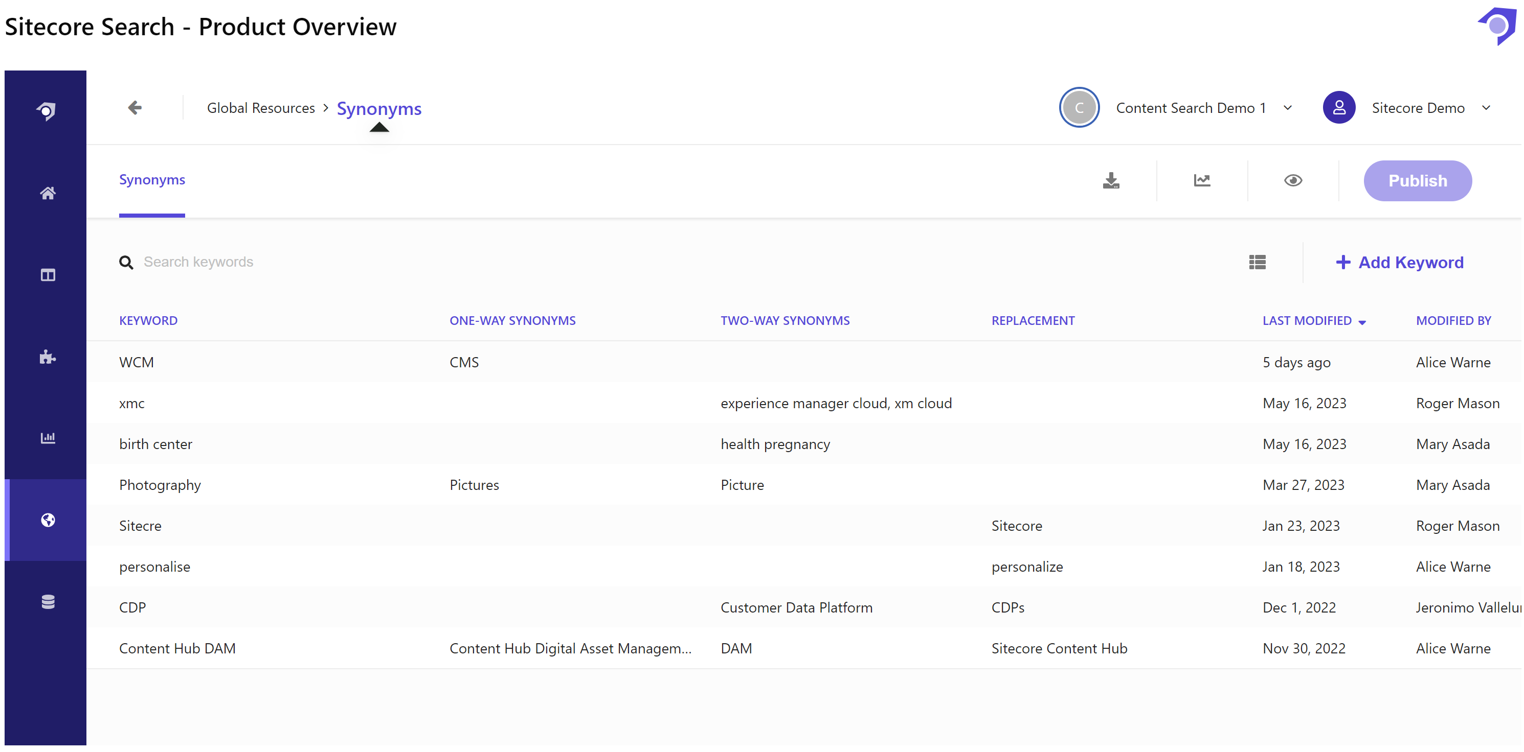
Task: Expand the Content Search Demo 1 dropdown
Action: click(1288, 108)
